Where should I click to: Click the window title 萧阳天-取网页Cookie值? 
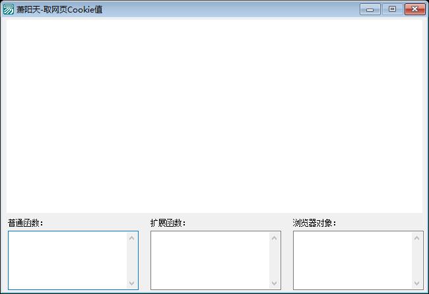pyautogui.click(x=59, y=10)
